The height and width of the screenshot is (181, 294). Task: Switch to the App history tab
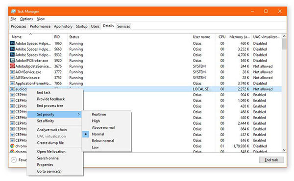[63, 26]
